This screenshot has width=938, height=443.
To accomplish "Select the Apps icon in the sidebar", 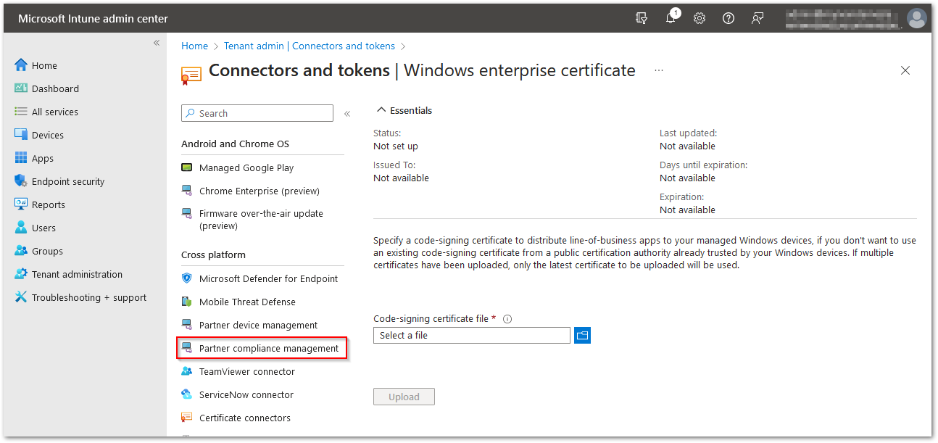I will [x=23, y=157].
